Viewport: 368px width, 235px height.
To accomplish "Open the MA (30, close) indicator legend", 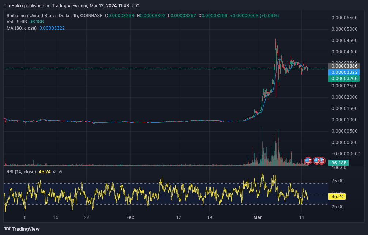I will [x=22, y=28].
